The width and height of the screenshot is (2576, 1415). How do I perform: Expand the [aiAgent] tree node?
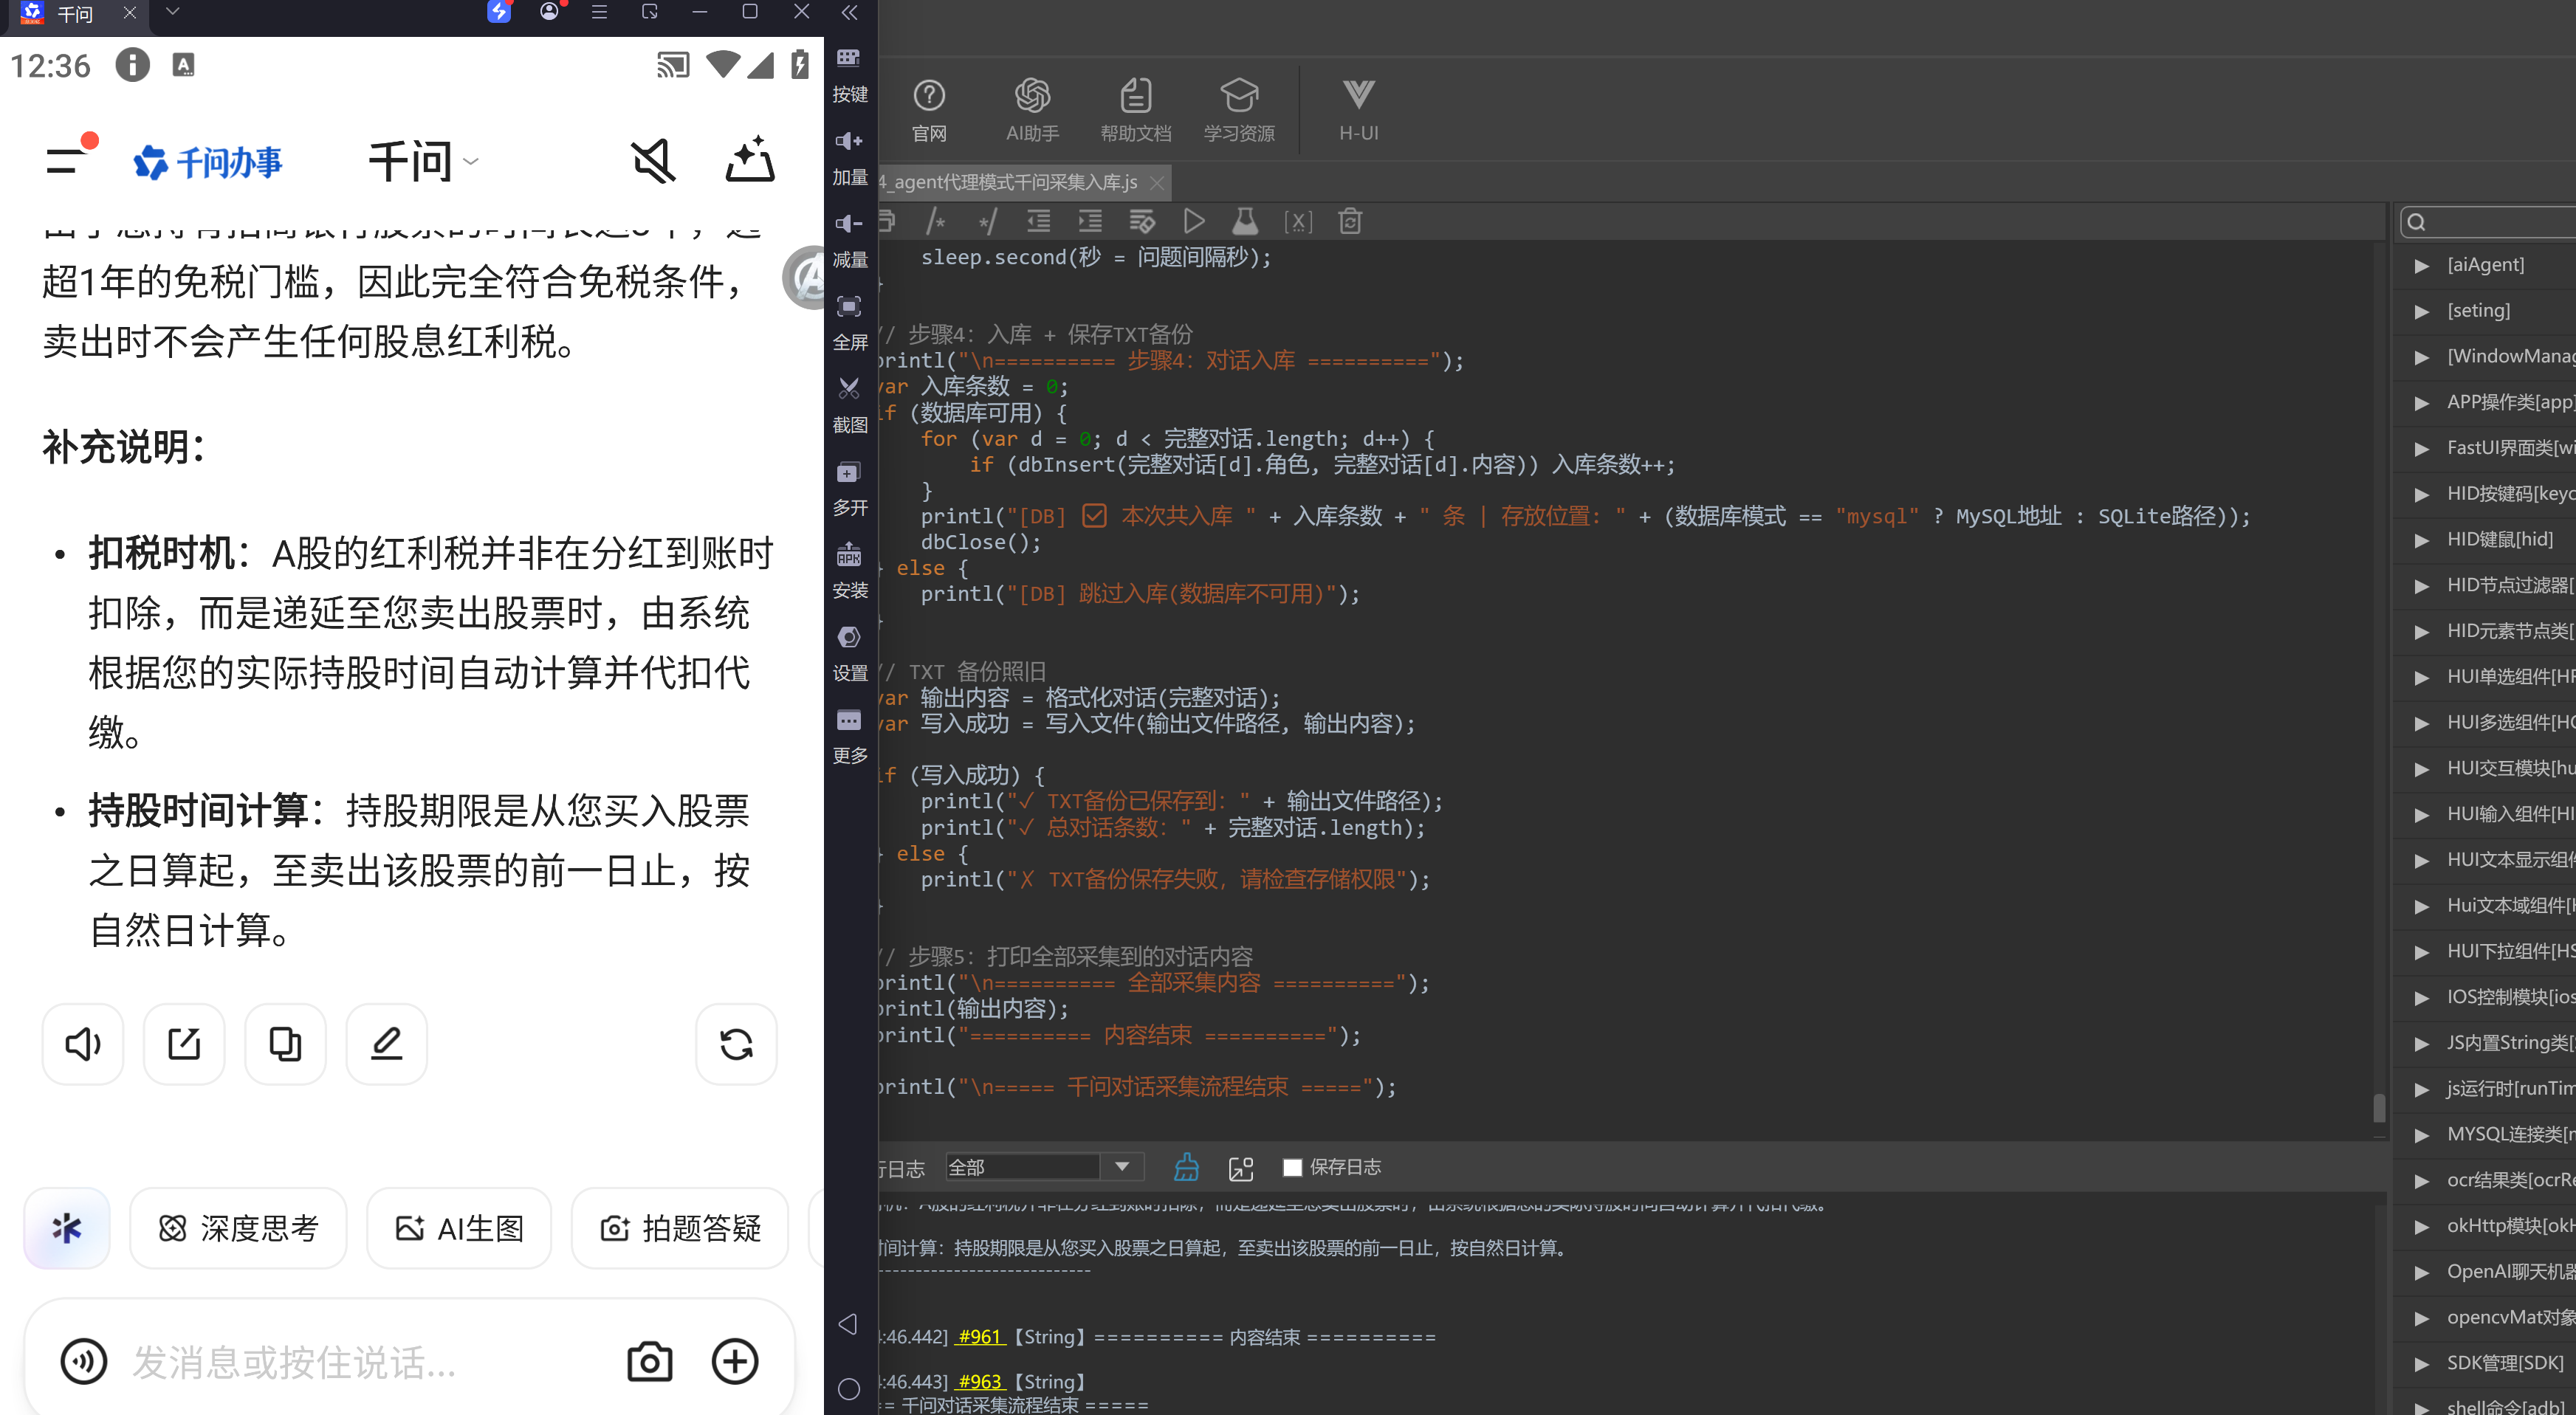pyautogui.click(x=2421, y=265)
